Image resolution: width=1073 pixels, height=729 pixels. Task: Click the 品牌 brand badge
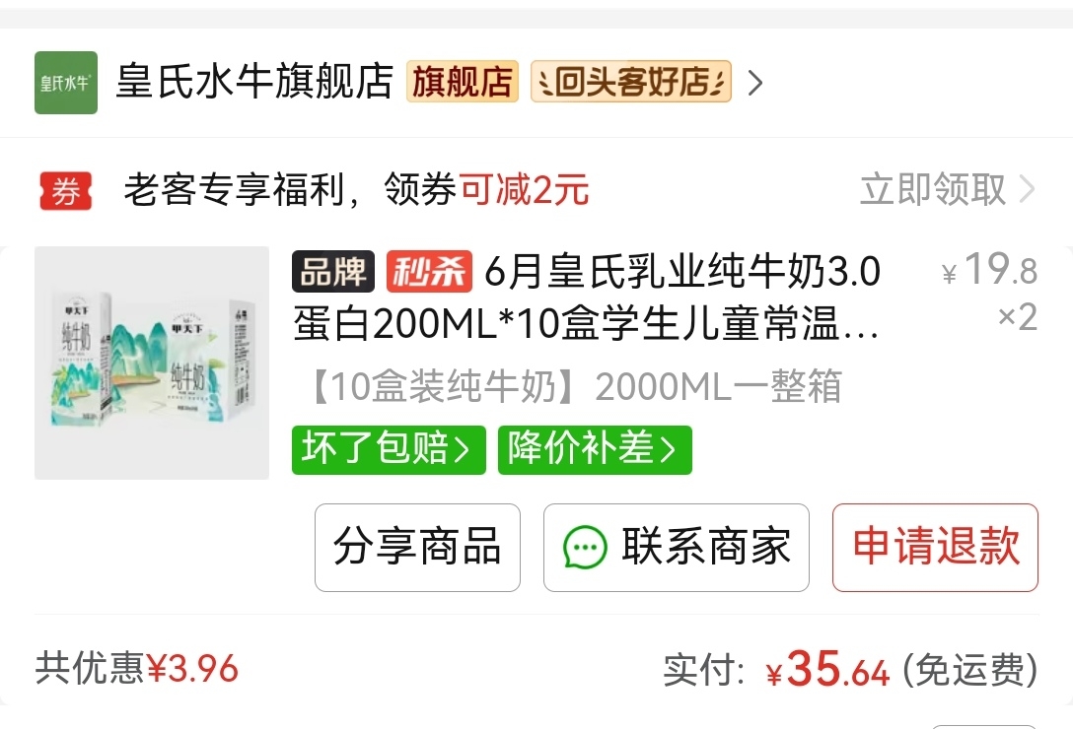click(333, 272)
